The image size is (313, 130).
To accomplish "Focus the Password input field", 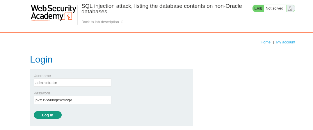I will tap(72, 100).
